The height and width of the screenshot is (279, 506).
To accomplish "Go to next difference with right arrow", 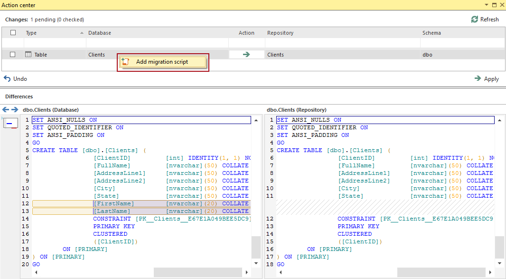I will coord(15,110).
